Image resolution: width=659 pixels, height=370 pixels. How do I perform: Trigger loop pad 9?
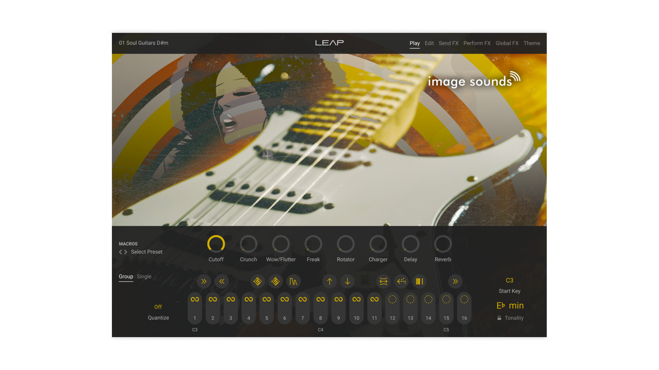(x=338, y=308)
